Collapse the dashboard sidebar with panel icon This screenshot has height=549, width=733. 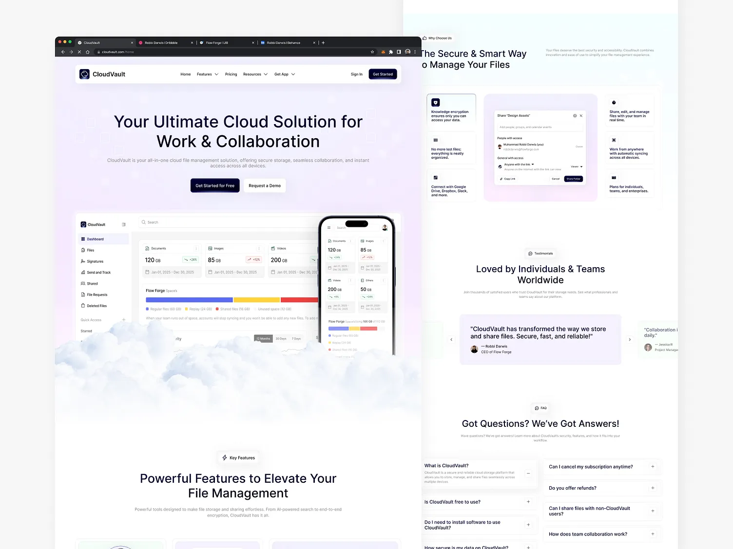(x=124, y=224)
